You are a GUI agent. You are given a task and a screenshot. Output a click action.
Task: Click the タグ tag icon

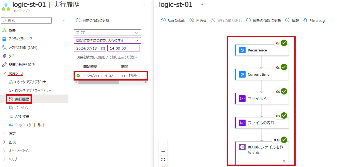tap(4, 56)
